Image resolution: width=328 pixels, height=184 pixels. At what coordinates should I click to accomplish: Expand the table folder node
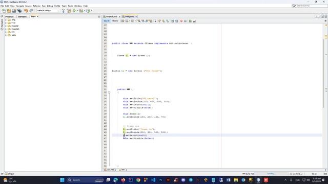tap(6, 35)
